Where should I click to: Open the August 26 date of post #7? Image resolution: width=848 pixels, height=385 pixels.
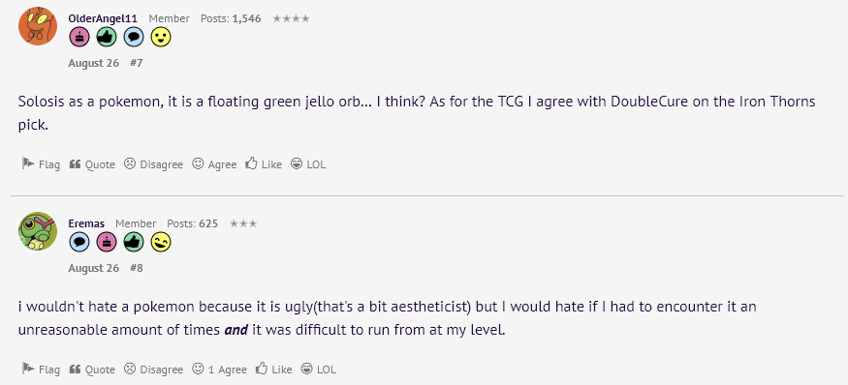94,63
